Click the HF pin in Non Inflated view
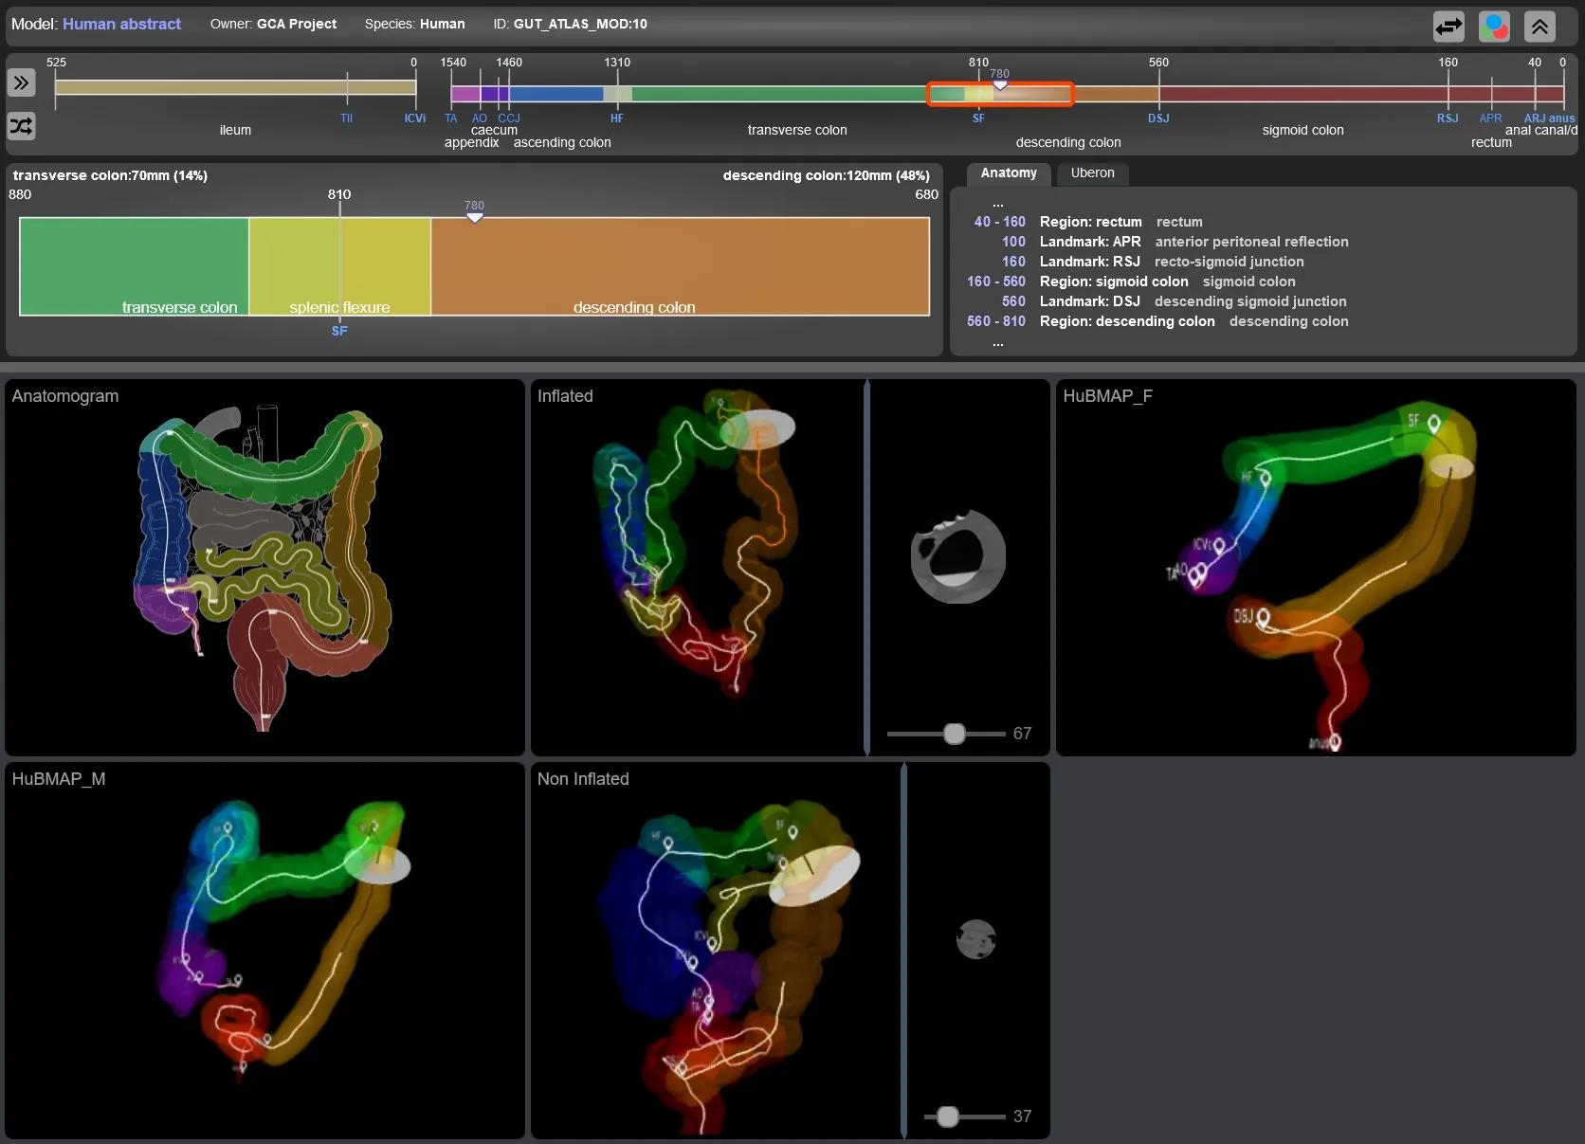 pos(668,844)
